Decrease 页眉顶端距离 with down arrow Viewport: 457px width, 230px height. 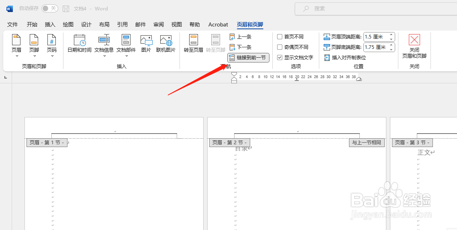tap(392, 39)
